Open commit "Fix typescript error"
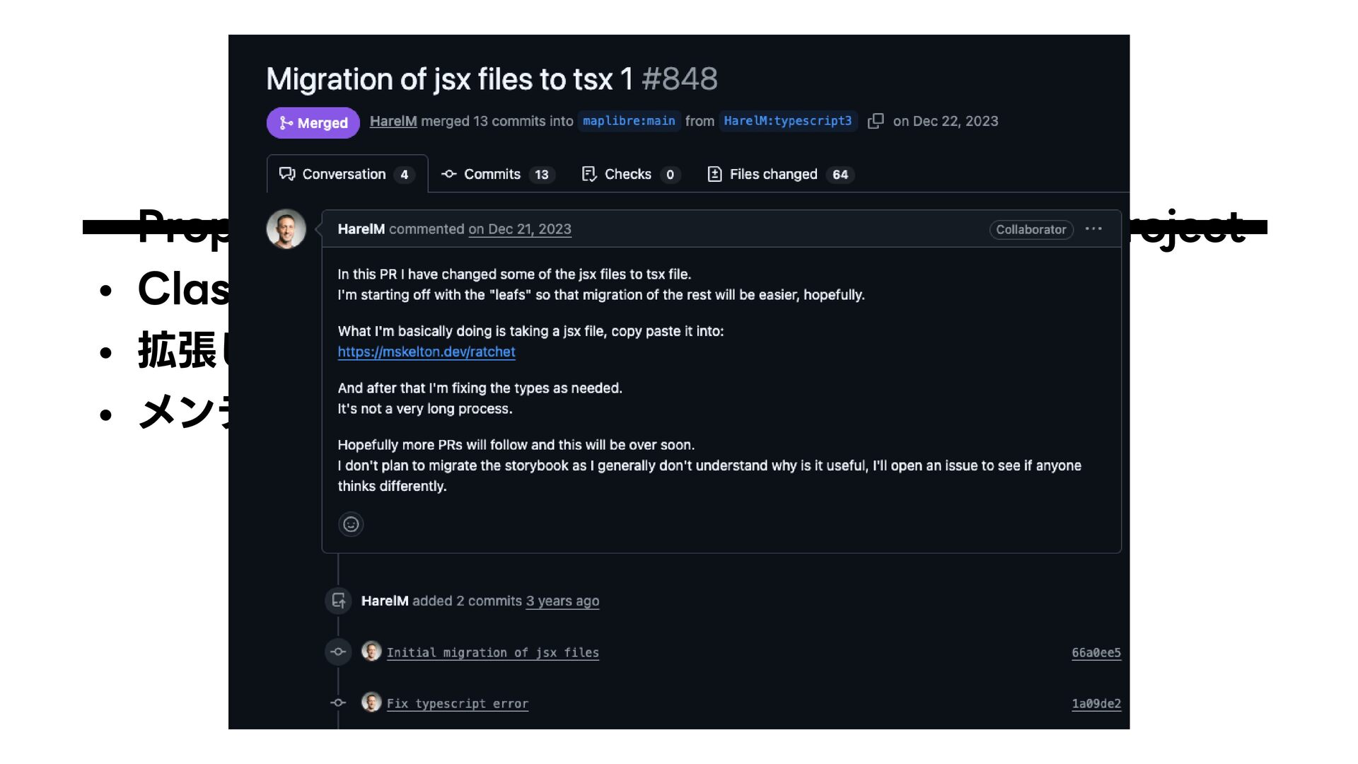Image resolution: width=1358 pixels, height=764 pixels. click(x=457, y=703)
